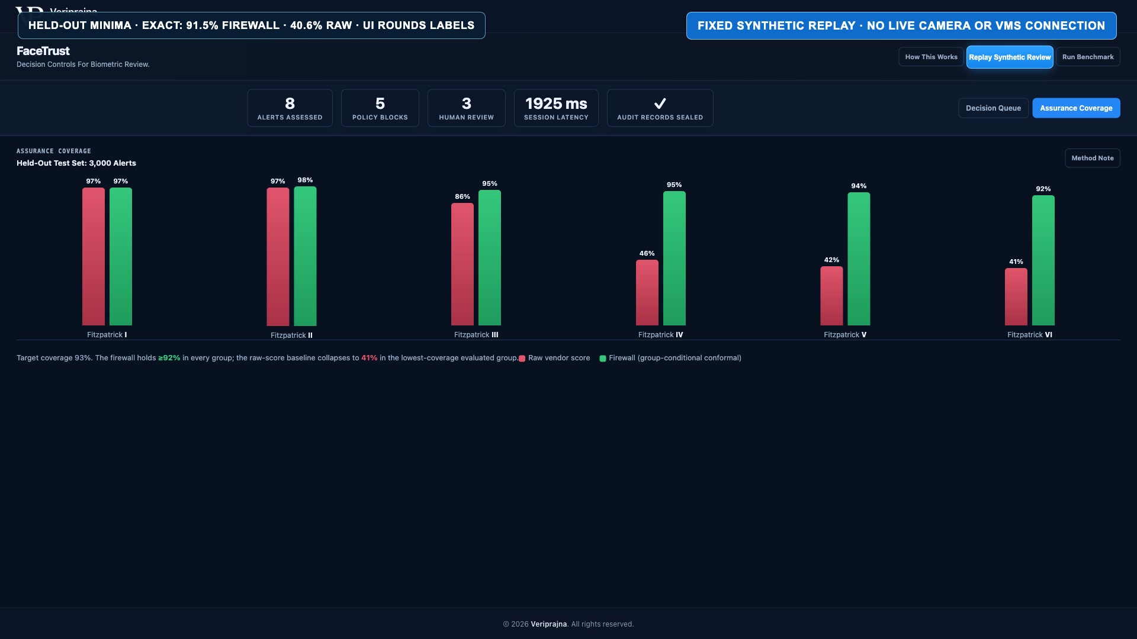This screenshot has width=1137, height=639.
Task: Click the Fitzpatrick I axis label
Action: click(x=107, y=335)
